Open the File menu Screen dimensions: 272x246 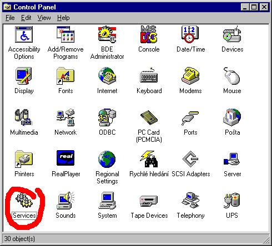click(x=10, y=18)
